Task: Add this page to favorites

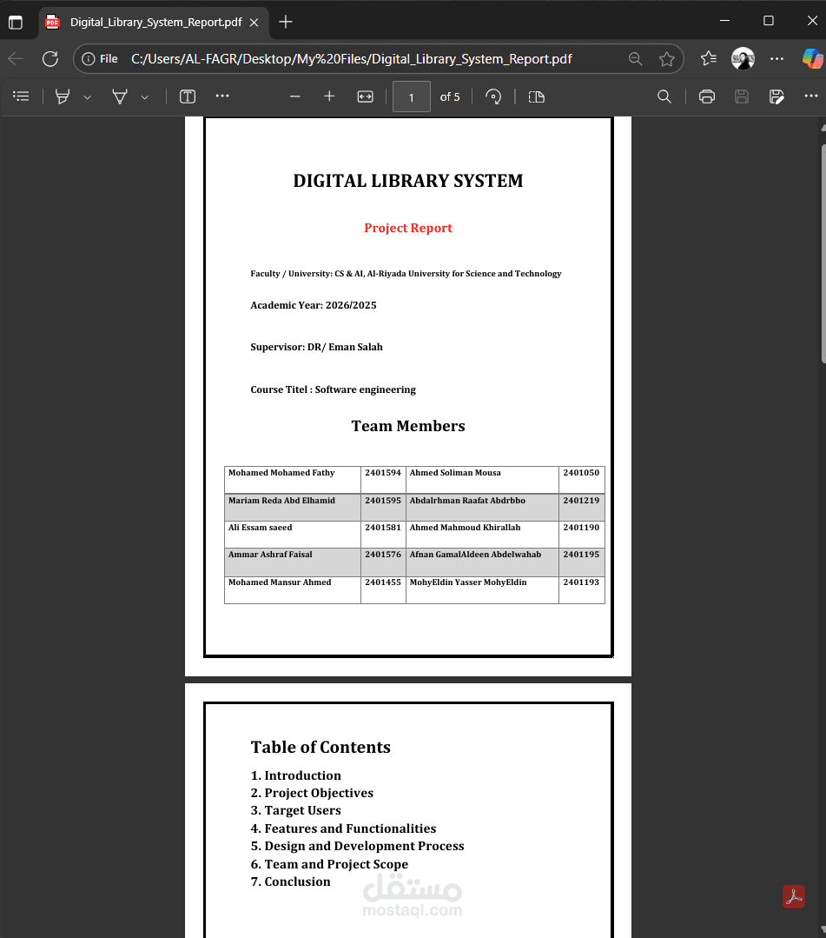Action: 666,58
